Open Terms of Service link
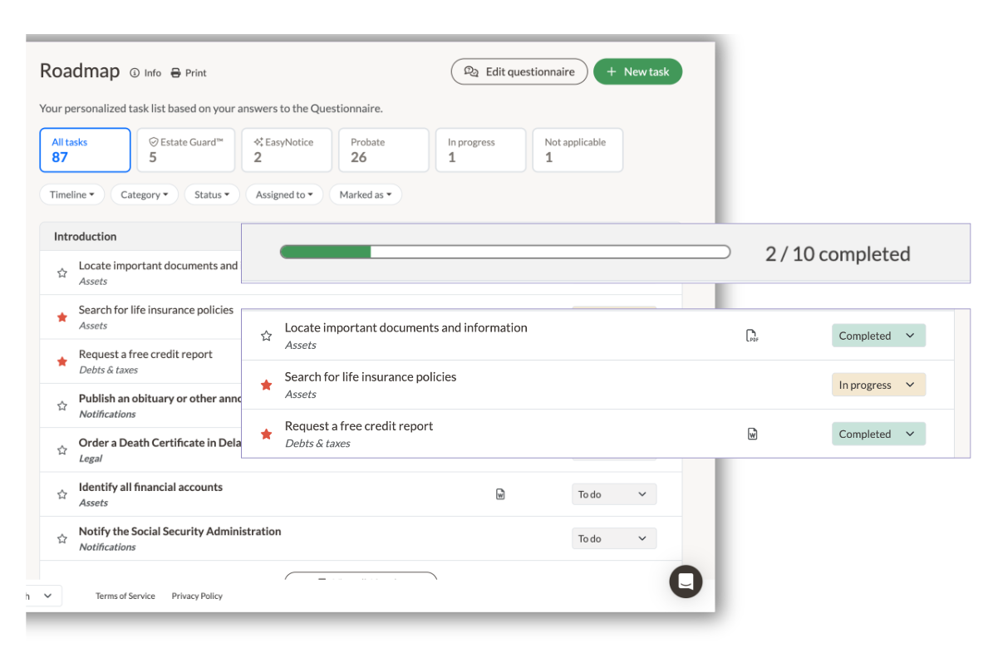988x648 pixels. (x=125, y=596)
